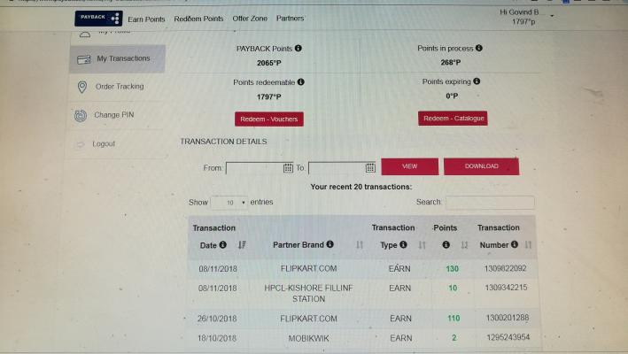The image size is (628, 354).
Task: Click the date 26/10/2018
Action: click(217, 319)
